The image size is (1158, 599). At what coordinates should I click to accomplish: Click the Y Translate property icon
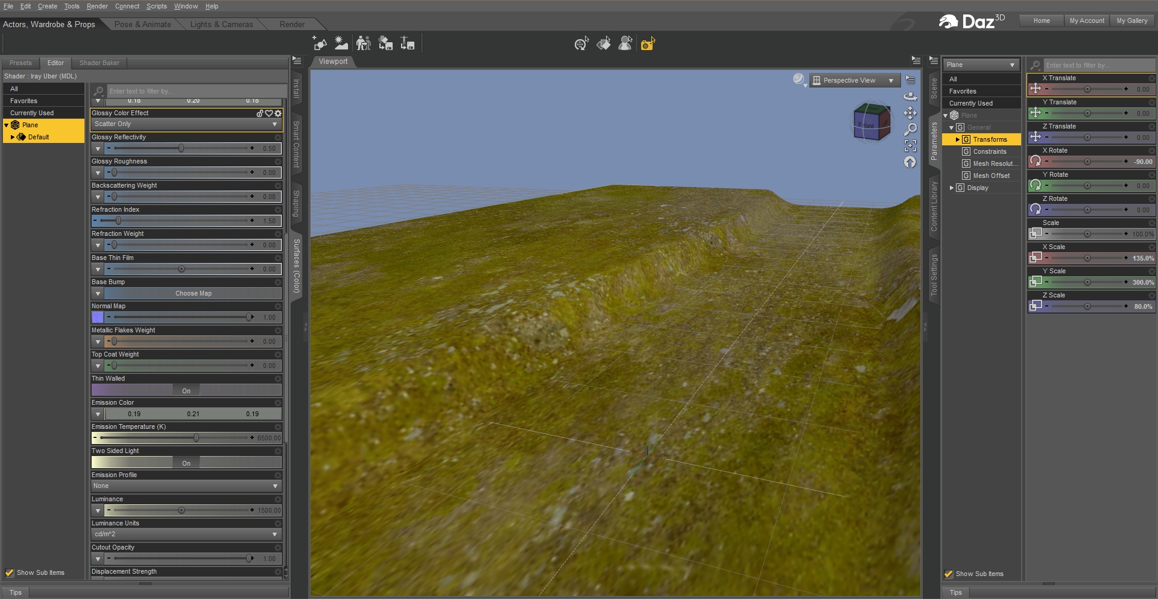point(1036,113)
